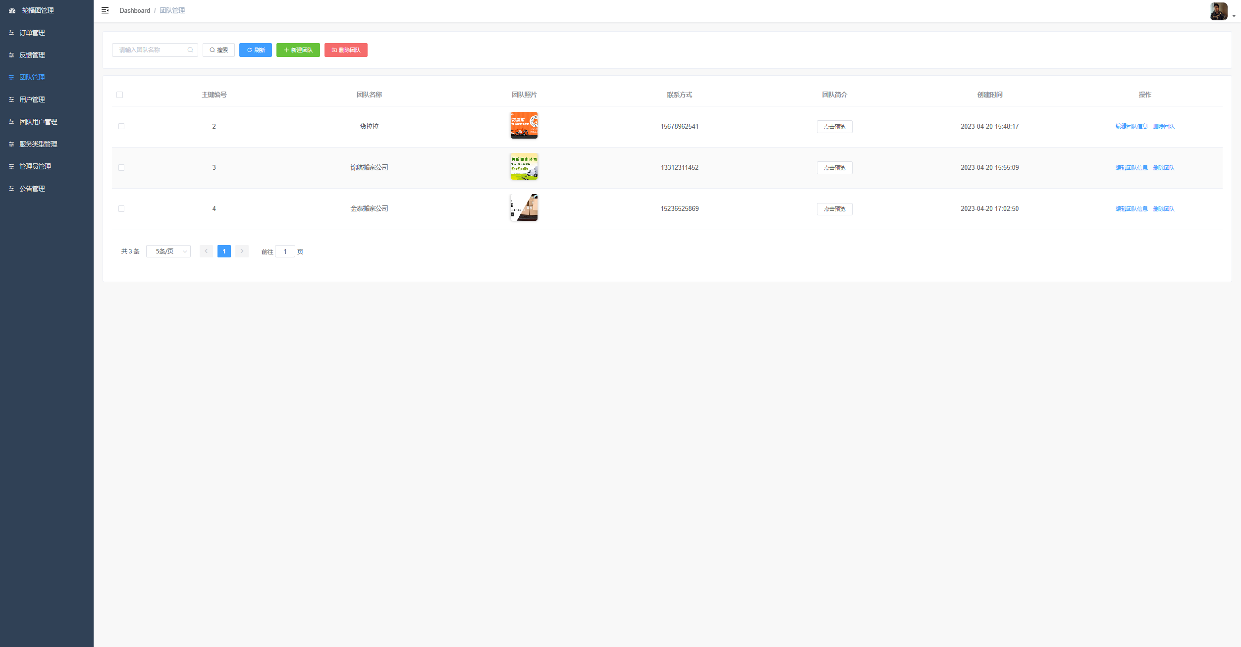Toggle the select-all checkbox in table header
1241x647 pixels.
click(119, 95)
